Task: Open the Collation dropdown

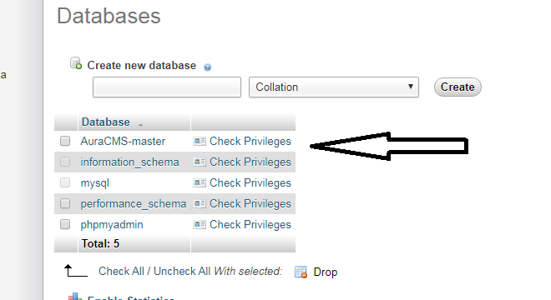Action: [x=334, y=87]
